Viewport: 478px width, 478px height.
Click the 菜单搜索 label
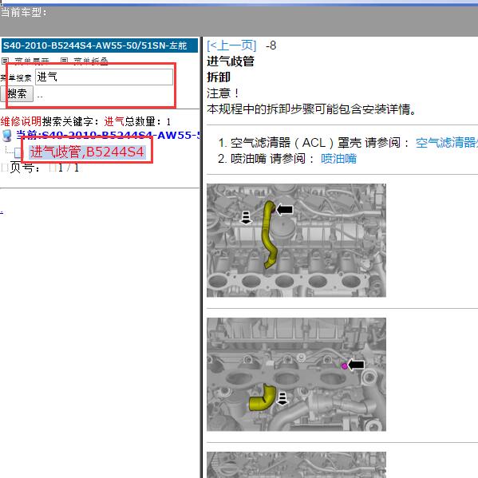coord(16,78)
